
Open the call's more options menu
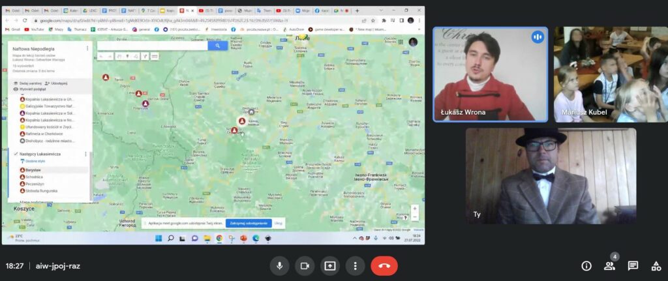354,266
